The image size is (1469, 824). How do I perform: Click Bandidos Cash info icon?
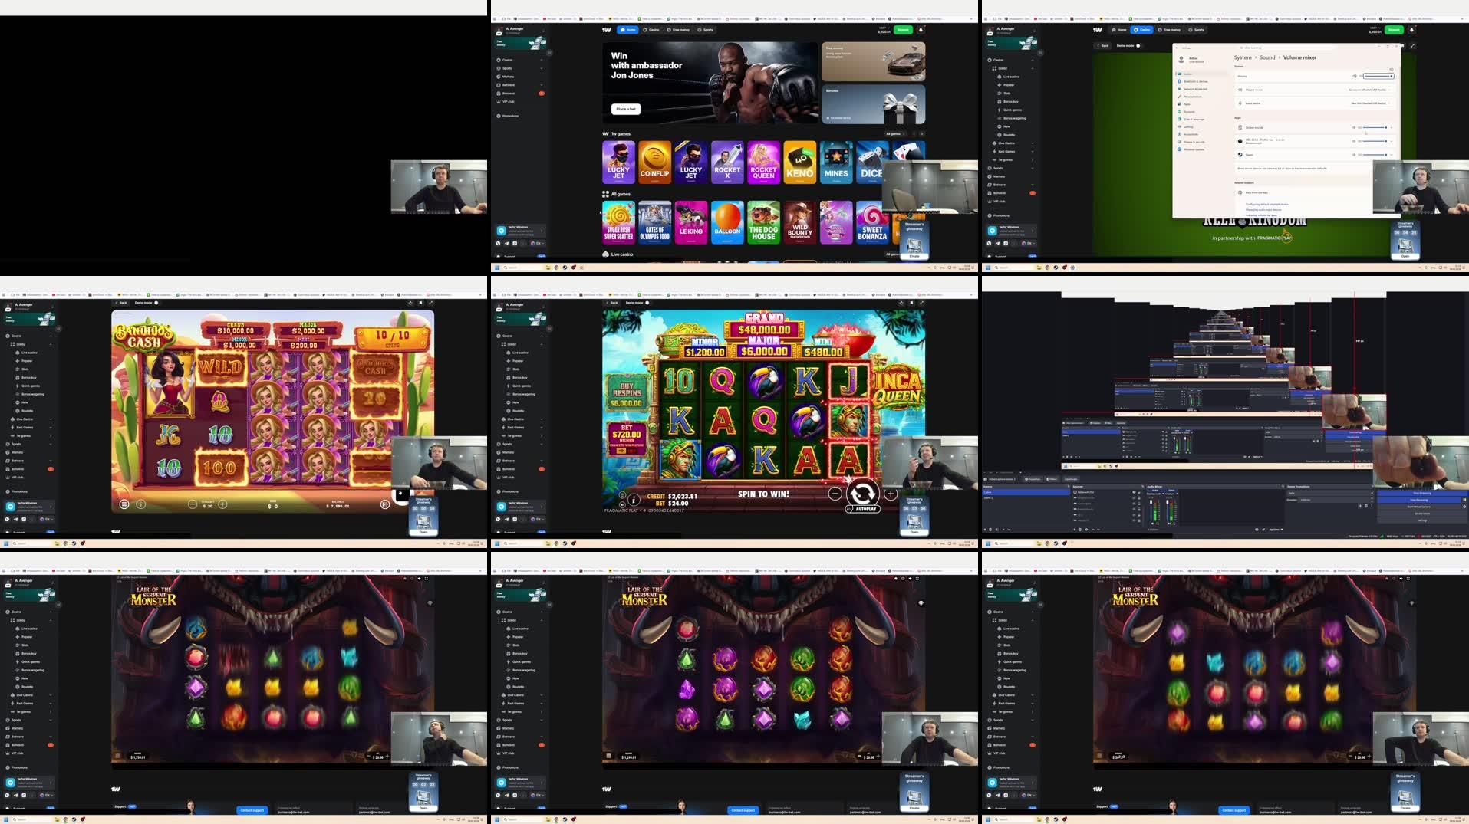pos(141,504)
